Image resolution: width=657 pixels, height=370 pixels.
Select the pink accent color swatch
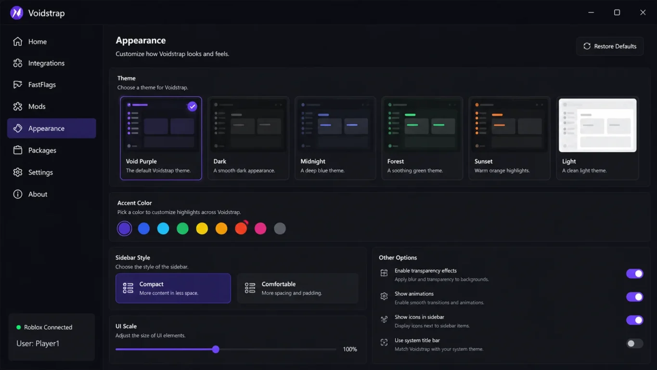tap(260, 228)
